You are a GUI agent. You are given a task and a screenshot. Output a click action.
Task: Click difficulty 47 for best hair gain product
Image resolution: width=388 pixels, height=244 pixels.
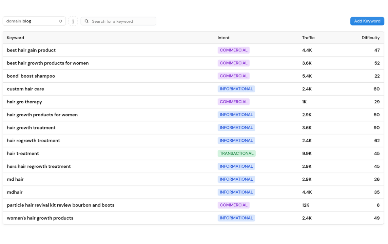pyautogui.click(x=377, y=50)
